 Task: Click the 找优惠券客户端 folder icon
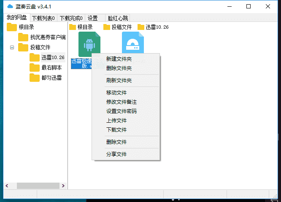pos(23,37)
